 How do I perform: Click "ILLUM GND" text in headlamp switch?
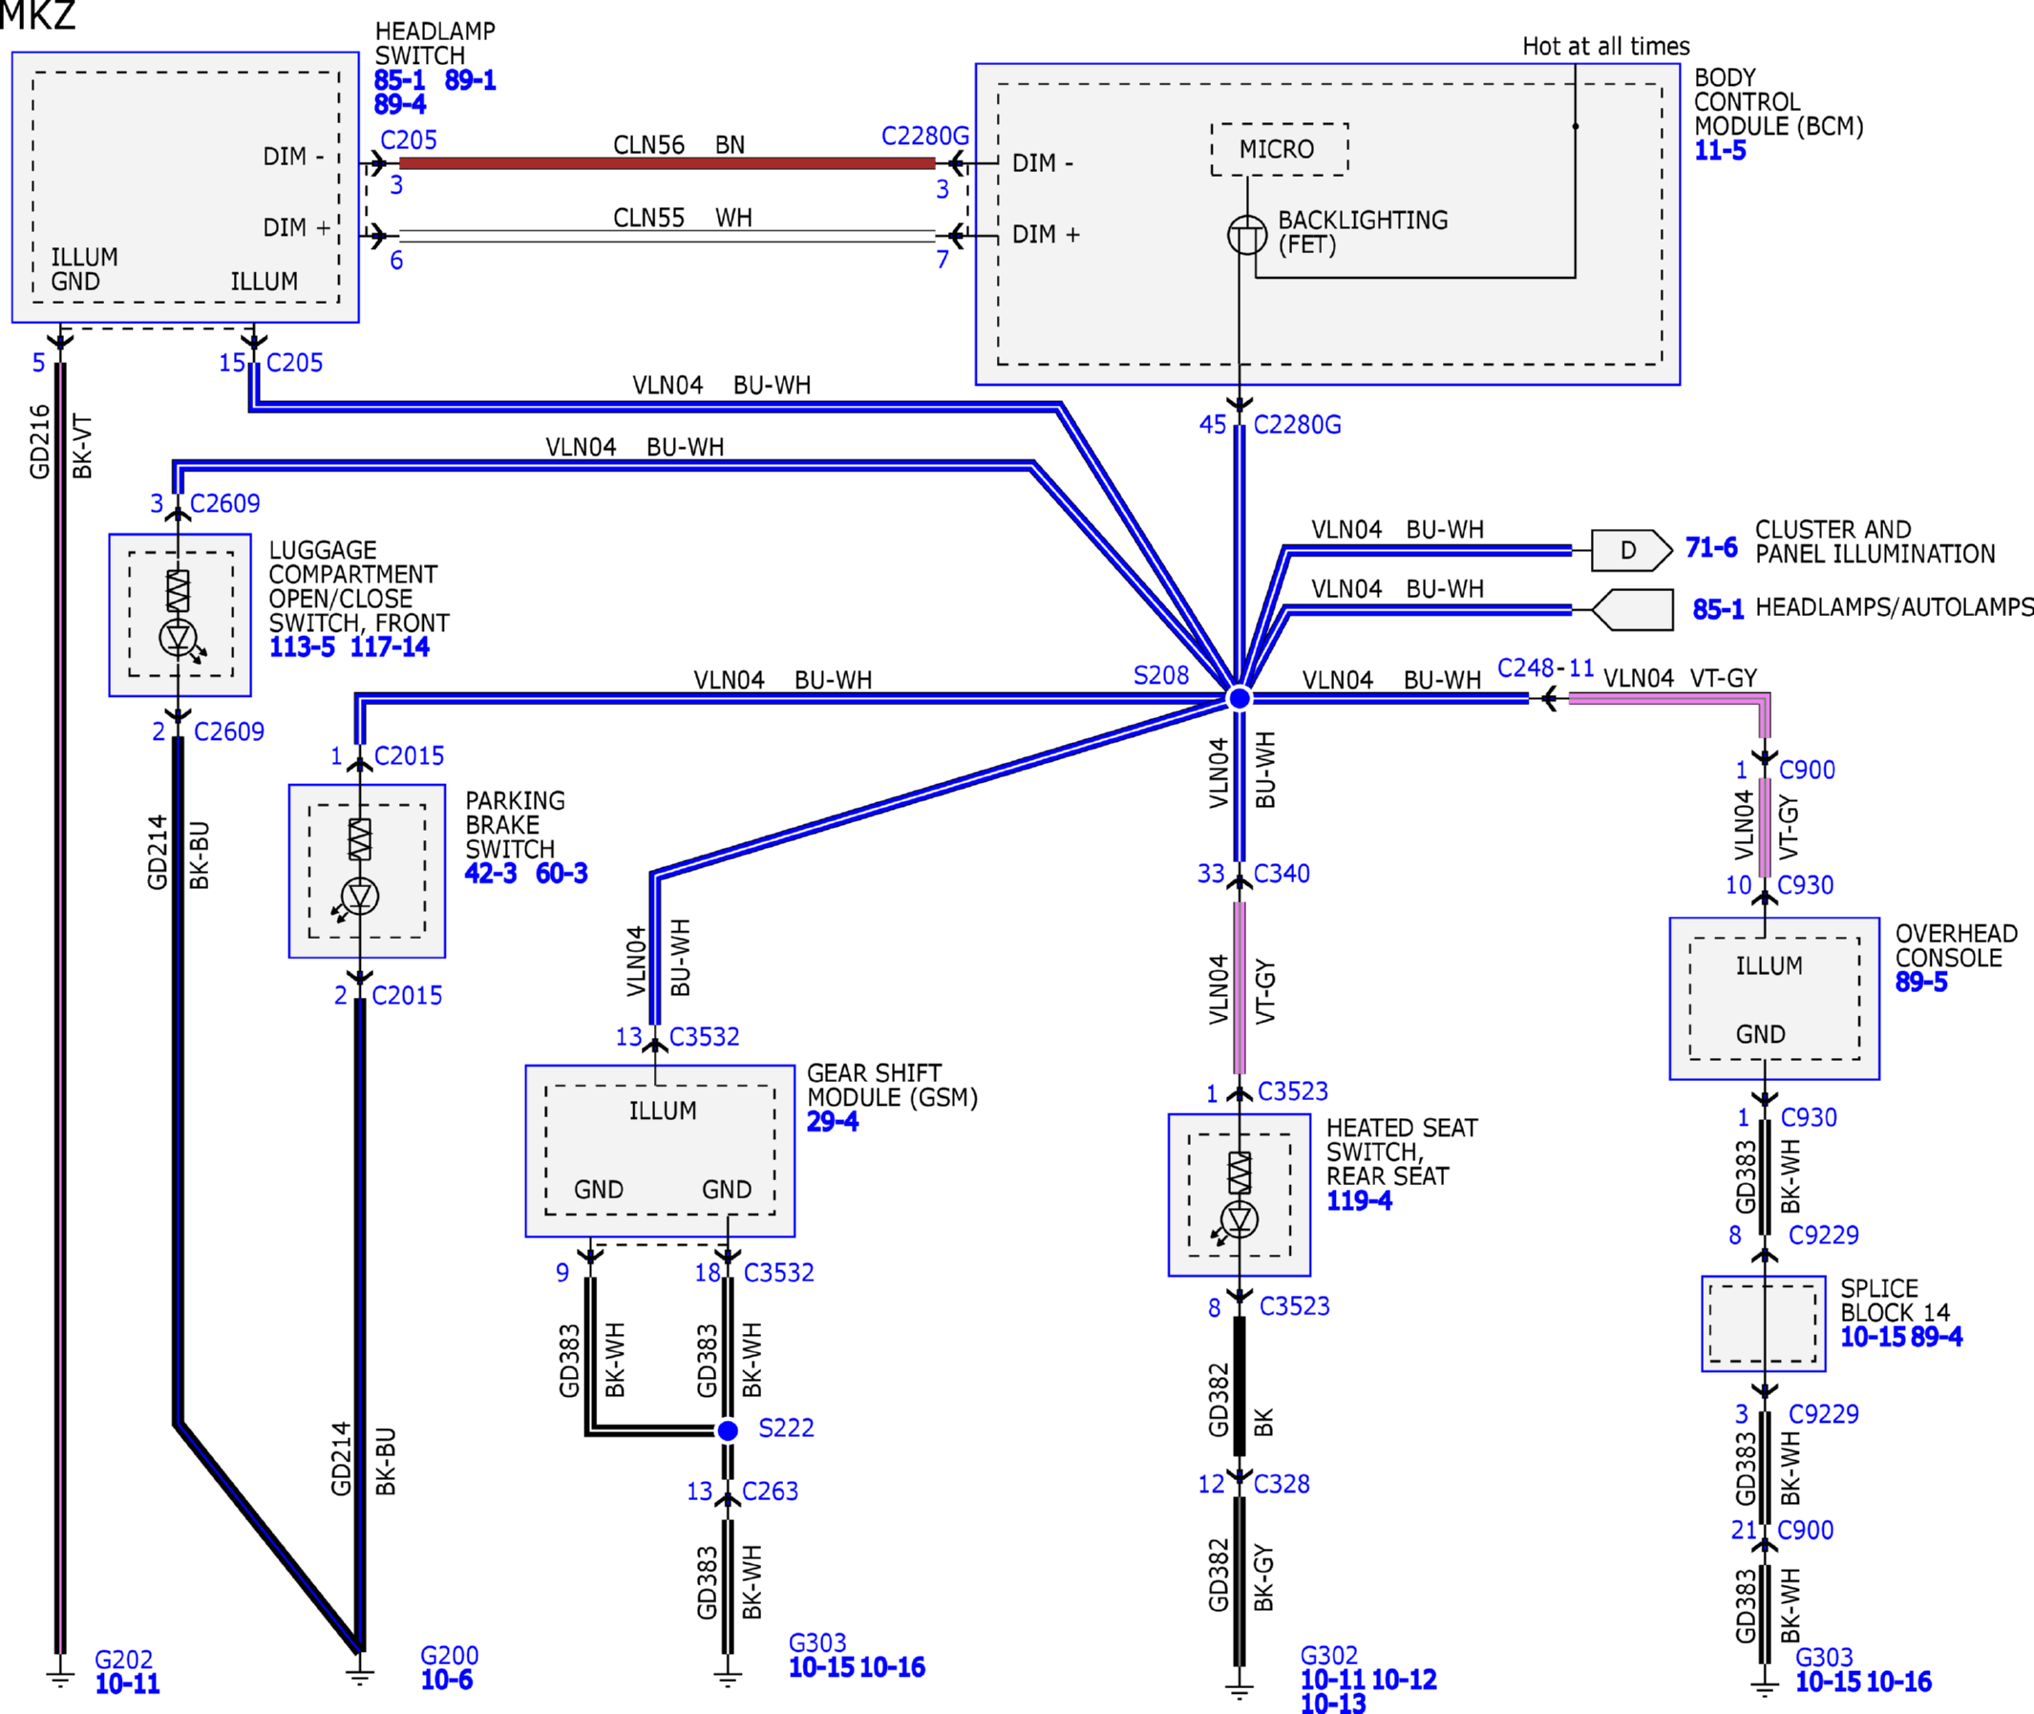coord(85,269)
